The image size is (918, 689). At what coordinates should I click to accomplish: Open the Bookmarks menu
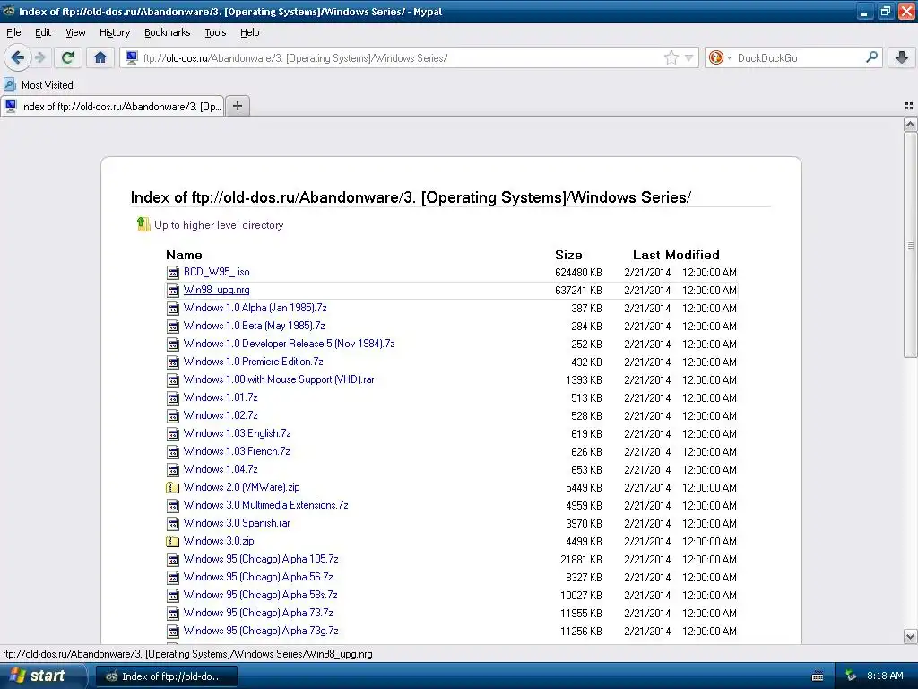(x=167, y=32)
